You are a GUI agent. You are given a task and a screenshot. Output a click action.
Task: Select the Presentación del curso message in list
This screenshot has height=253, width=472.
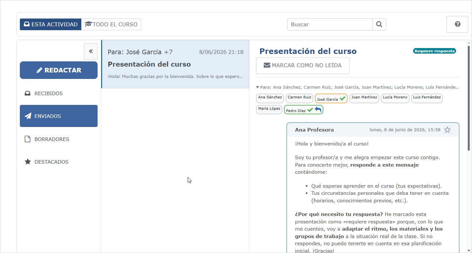tap(175, 64)
